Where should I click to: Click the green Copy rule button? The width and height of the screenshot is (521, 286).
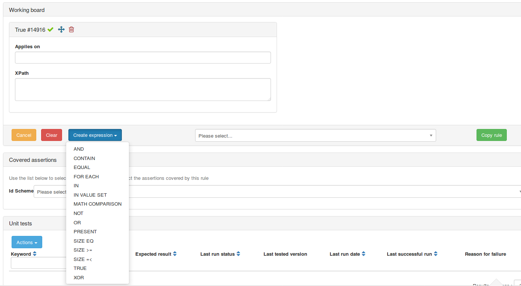pyautogui.click(x=491, y=135)
